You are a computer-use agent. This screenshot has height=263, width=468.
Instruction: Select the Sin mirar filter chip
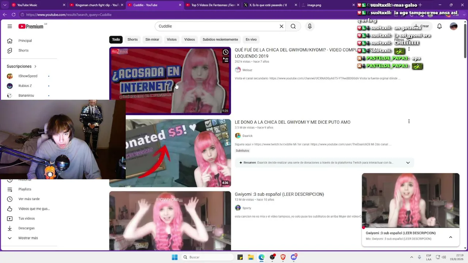152,39
